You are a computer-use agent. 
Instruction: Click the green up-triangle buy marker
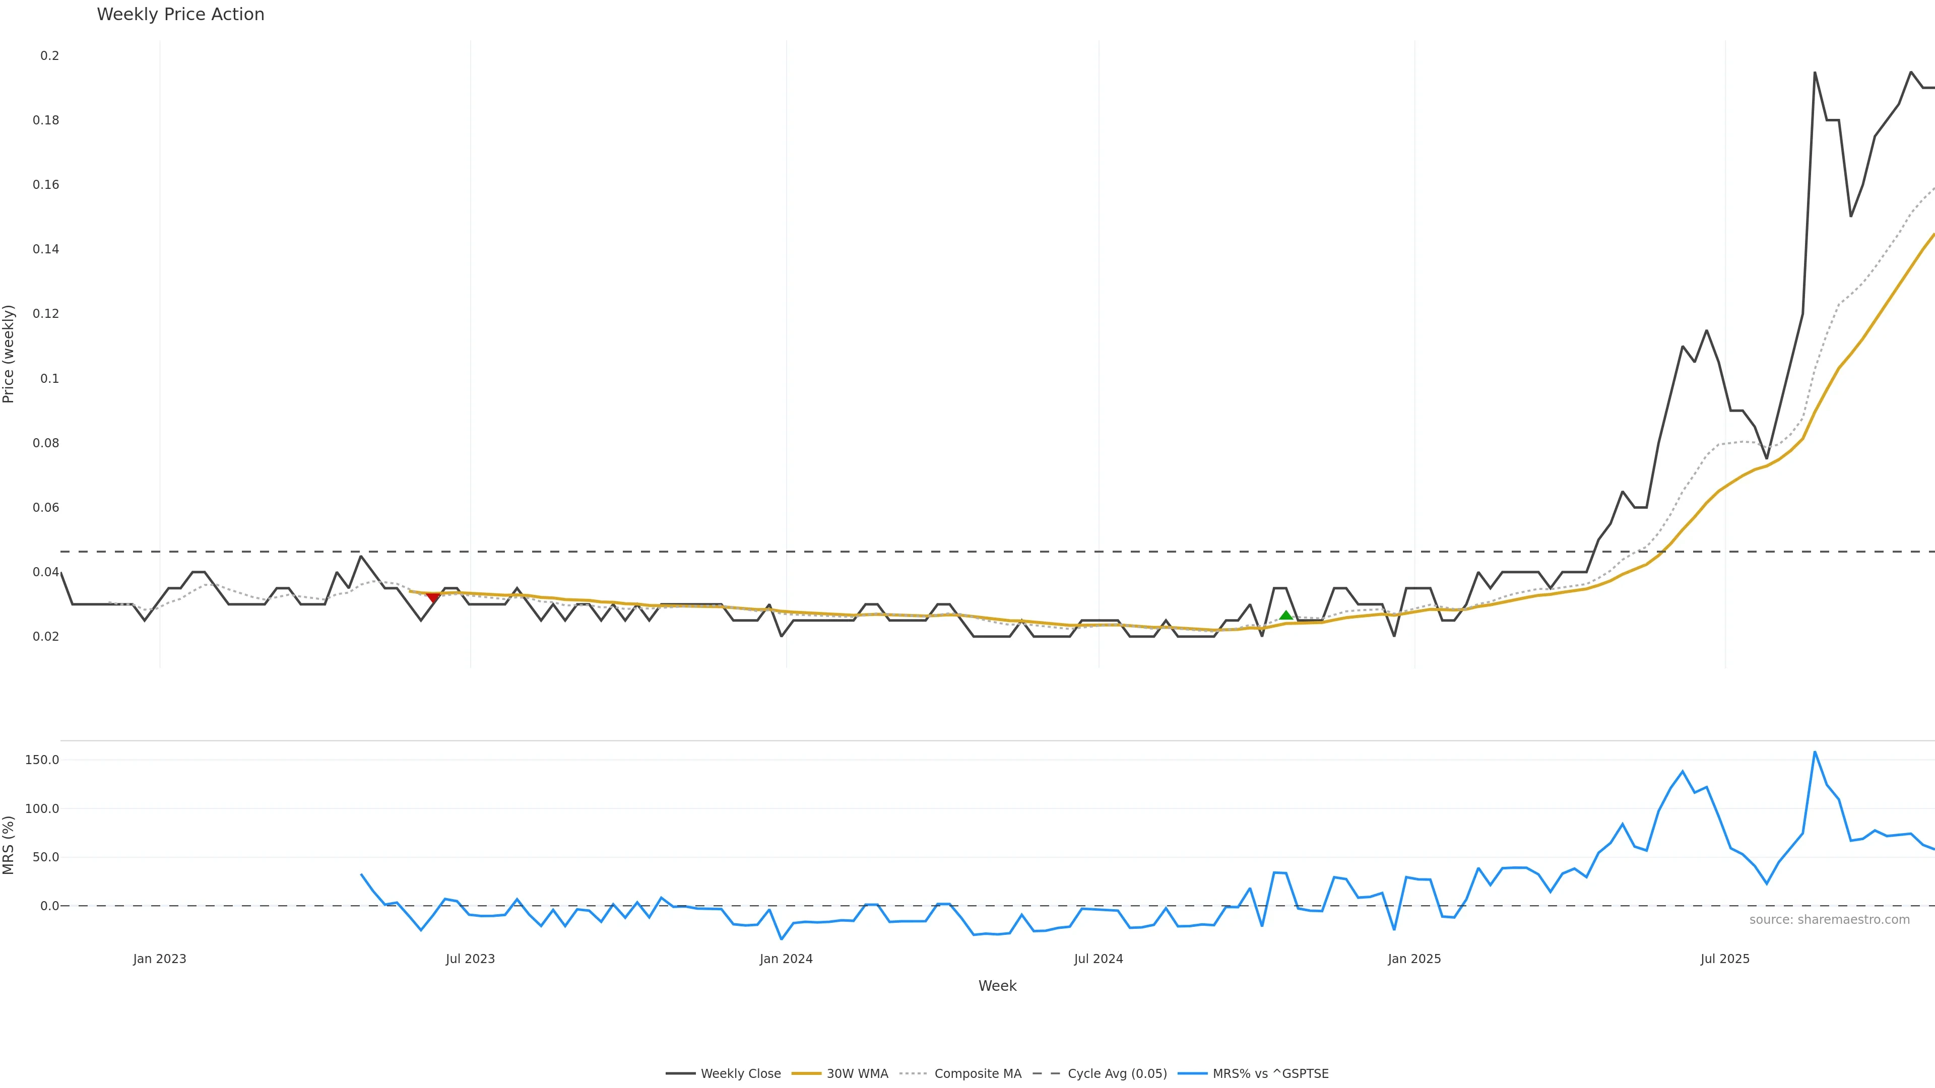1286,615
